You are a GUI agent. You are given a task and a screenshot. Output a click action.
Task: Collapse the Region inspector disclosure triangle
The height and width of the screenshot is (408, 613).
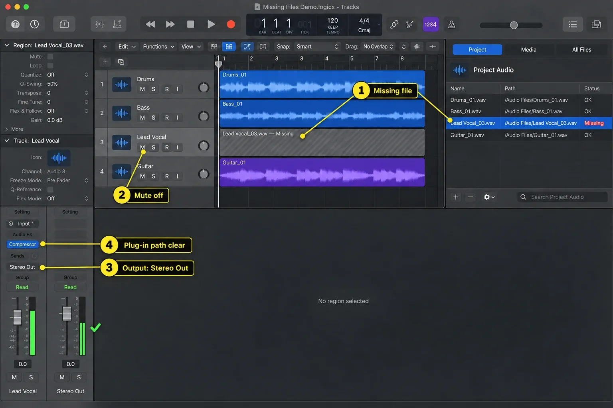click(x=7, y=45)
